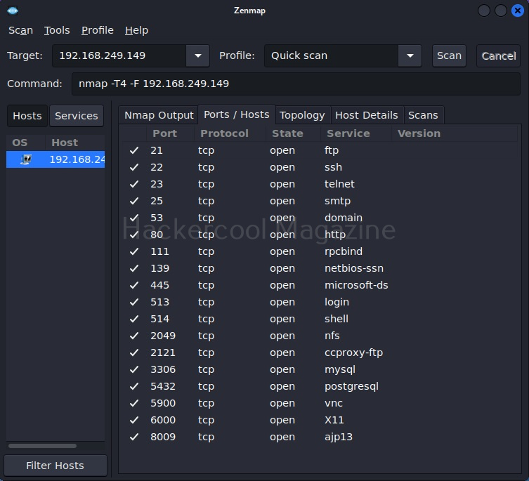
Task: Click the checkmark icon on the mysql row
Action: [134, 369]
